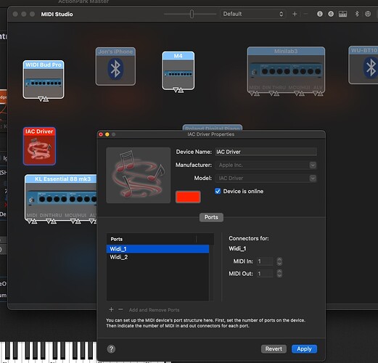Select the M4 MIDI device

click(x=178, y=70)
